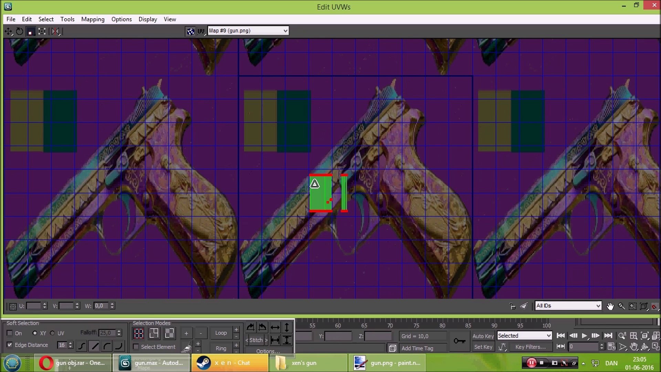
Task: Select the UV radio button
Action: click(x=52, y=333)
